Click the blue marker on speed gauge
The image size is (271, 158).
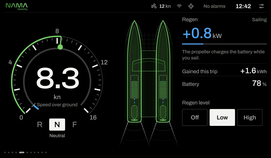36,107
